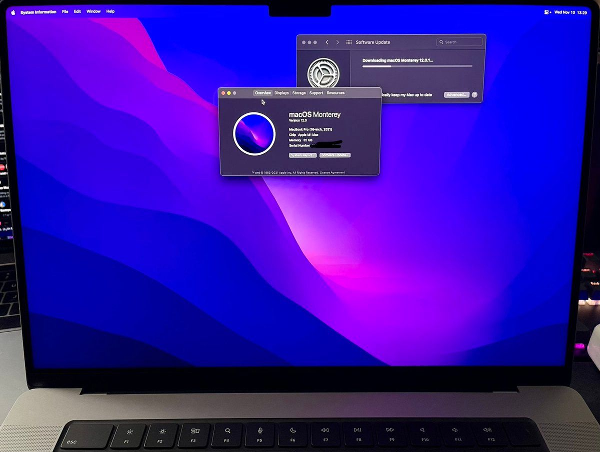Click the date and time clock
600x452 pixels.
[x=570, y=12]
